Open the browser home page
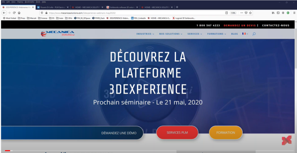 coord(19,13)
